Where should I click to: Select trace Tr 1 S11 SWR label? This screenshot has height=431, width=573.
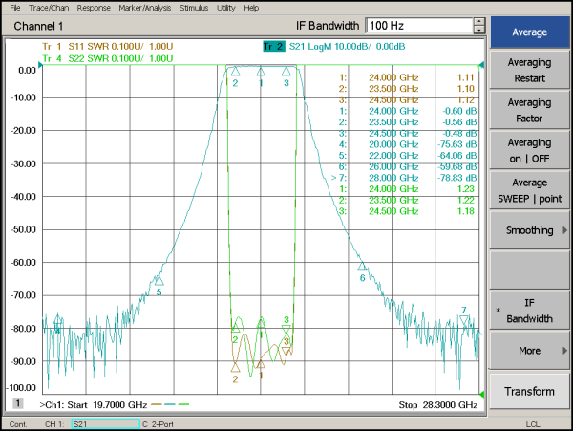tap(107, 47)
